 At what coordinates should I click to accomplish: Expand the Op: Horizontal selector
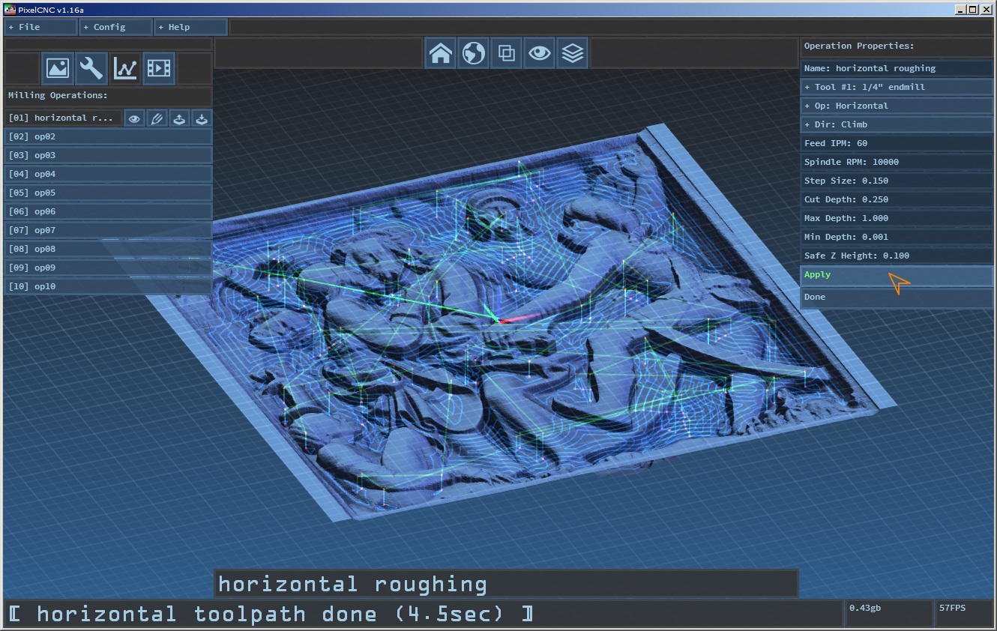(897, 106)
